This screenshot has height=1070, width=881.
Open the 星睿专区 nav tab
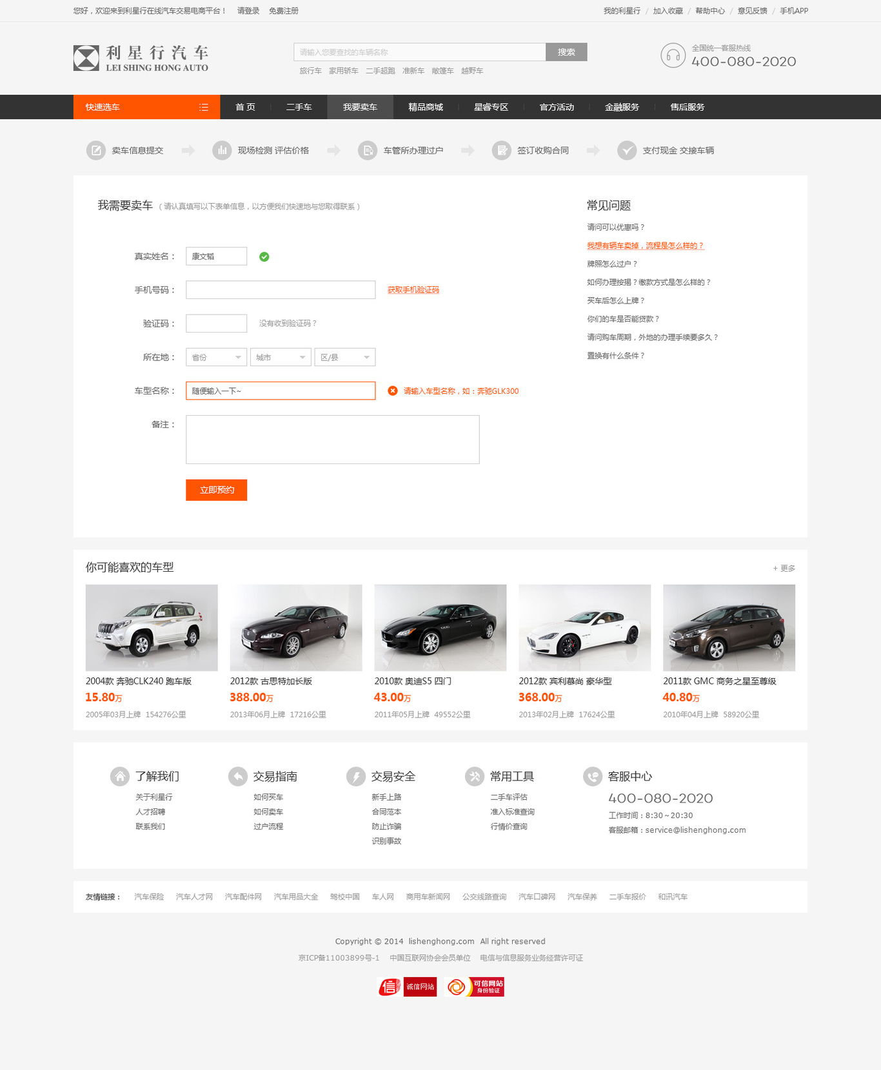click(491, 107)
